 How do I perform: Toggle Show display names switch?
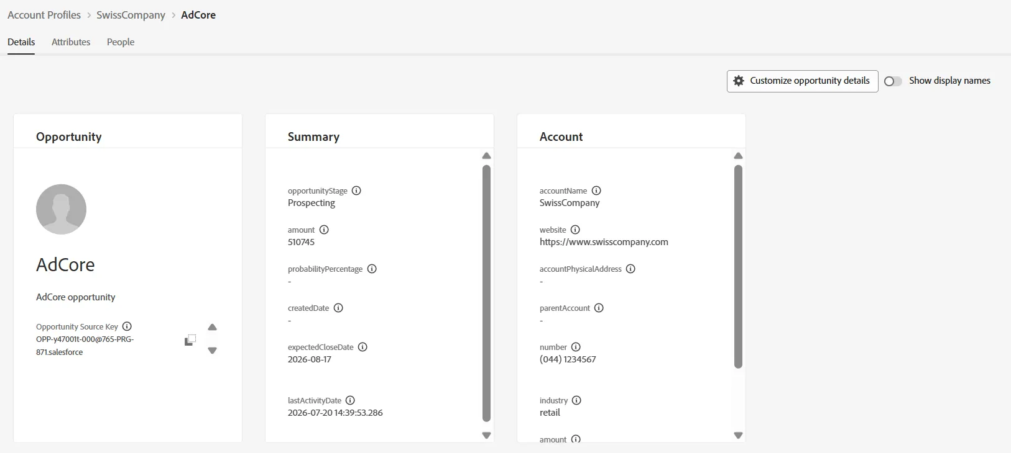[893, 81]
